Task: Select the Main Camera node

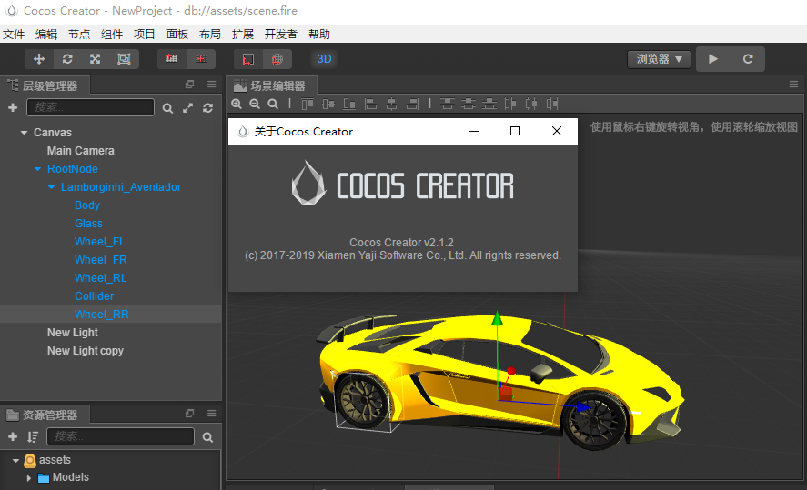Action: pos(81,151)
